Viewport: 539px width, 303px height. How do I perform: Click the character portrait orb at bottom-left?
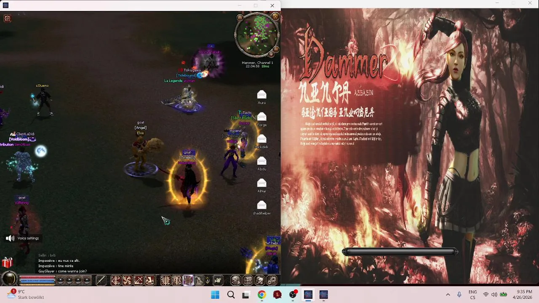pyautogui.click(x=9, y=279)
